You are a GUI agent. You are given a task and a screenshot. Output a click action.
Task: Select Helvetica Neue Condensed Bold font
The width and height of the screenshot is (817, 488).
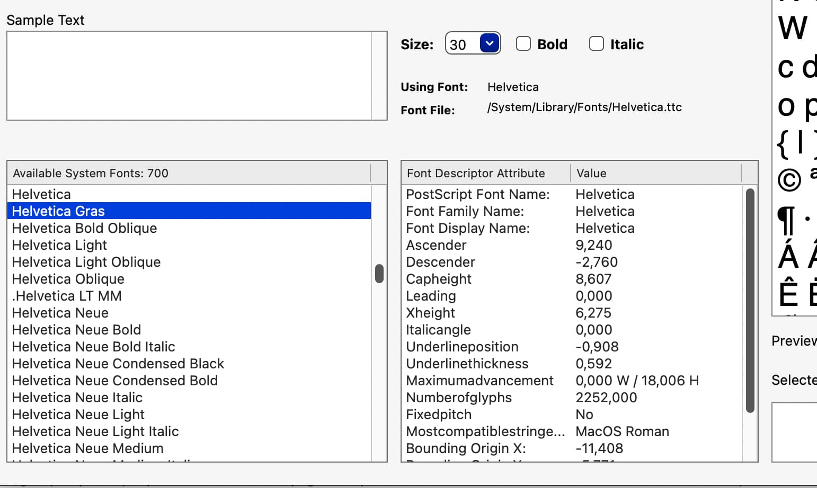(x=189, y=381)
